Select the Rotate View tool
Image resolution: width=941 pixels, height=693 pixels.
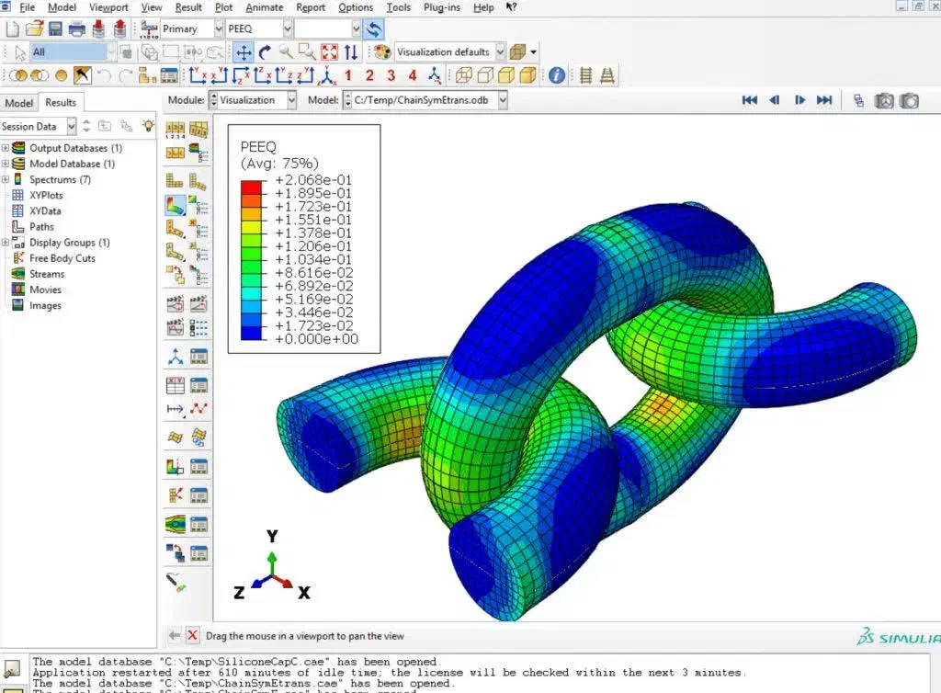(x=265, y=52)
